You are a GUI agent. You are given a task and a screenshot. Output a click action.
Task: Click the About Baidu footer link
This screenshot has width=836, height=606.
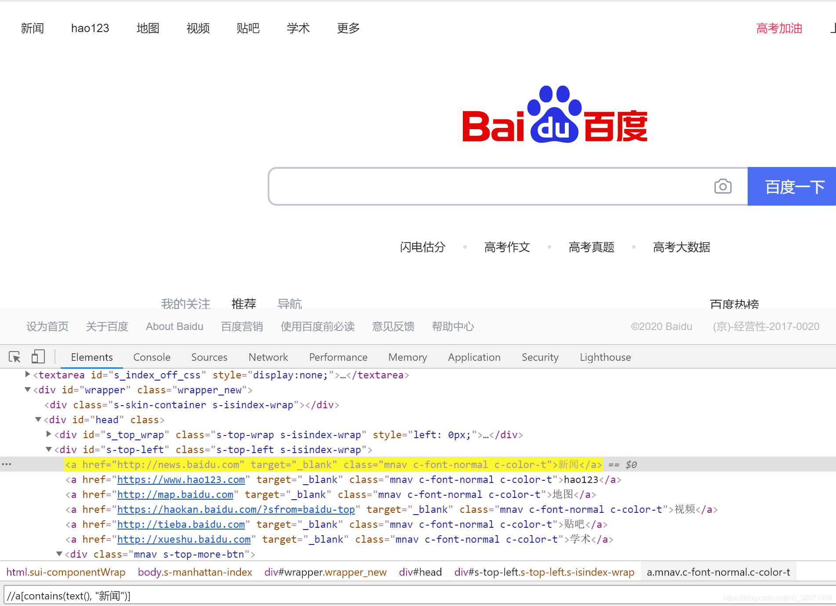pyautogui.click(x=174, y=327)
